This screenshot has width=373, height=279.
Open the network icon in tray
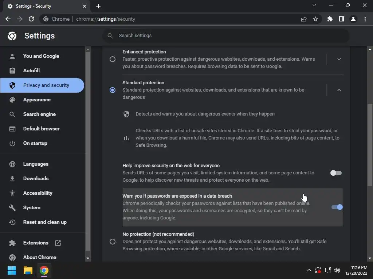(328, 270)
